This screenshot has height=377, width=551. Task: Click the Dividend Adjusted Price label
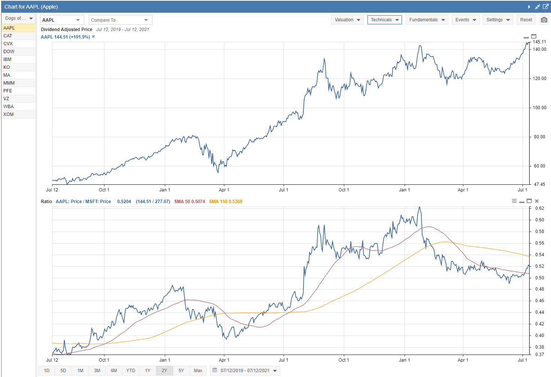click(67, 30)
